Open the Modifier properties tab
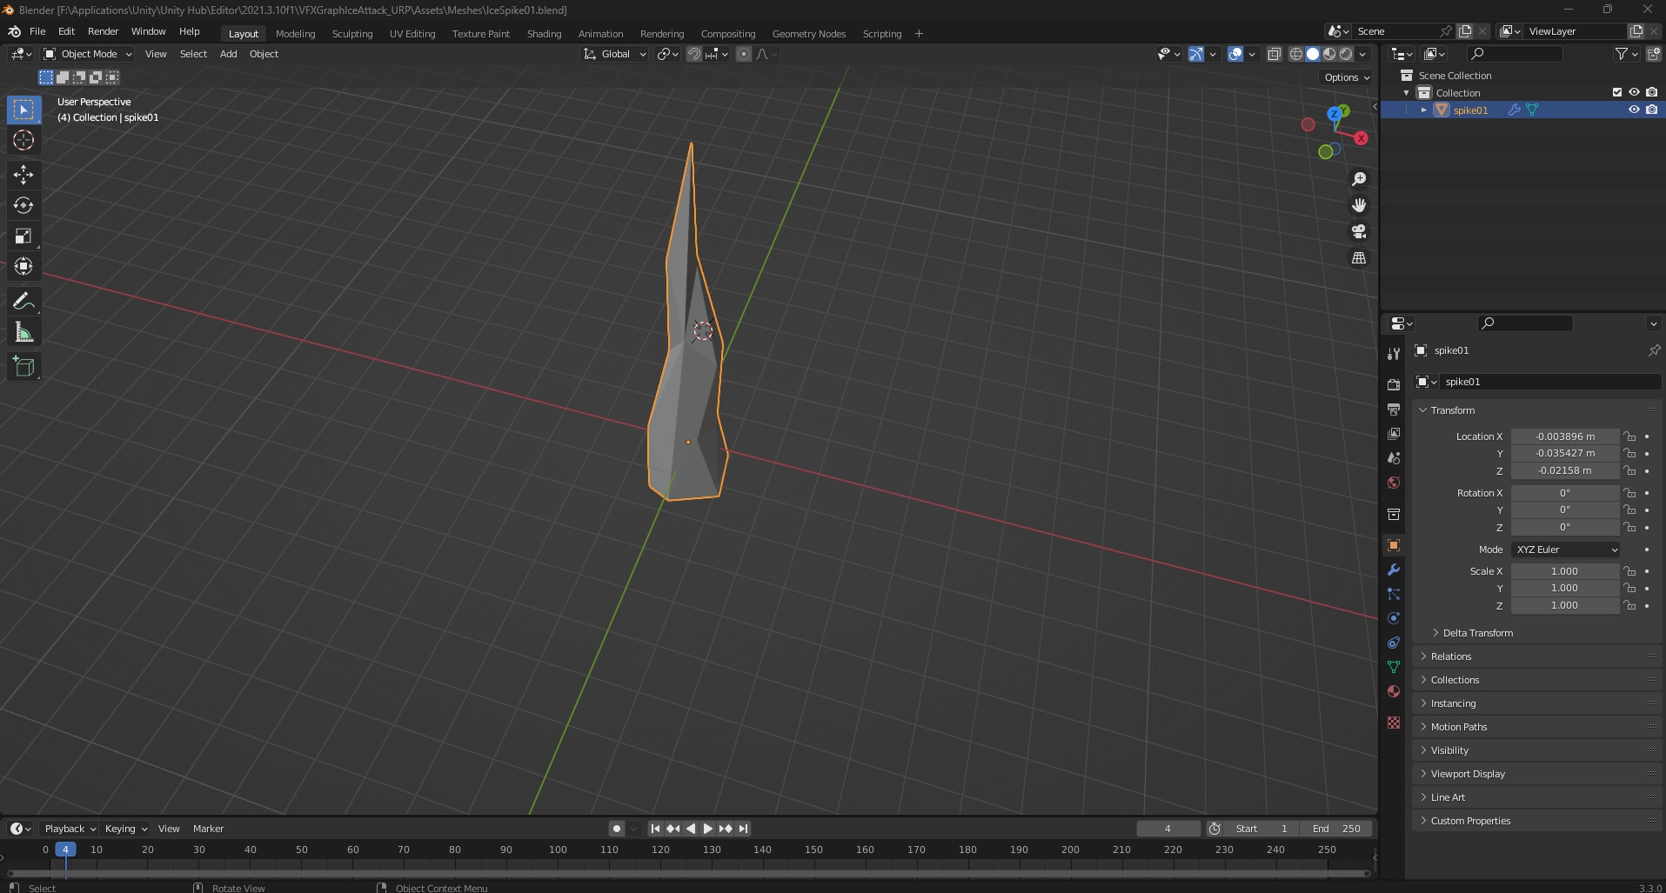 click(1393, 570)
